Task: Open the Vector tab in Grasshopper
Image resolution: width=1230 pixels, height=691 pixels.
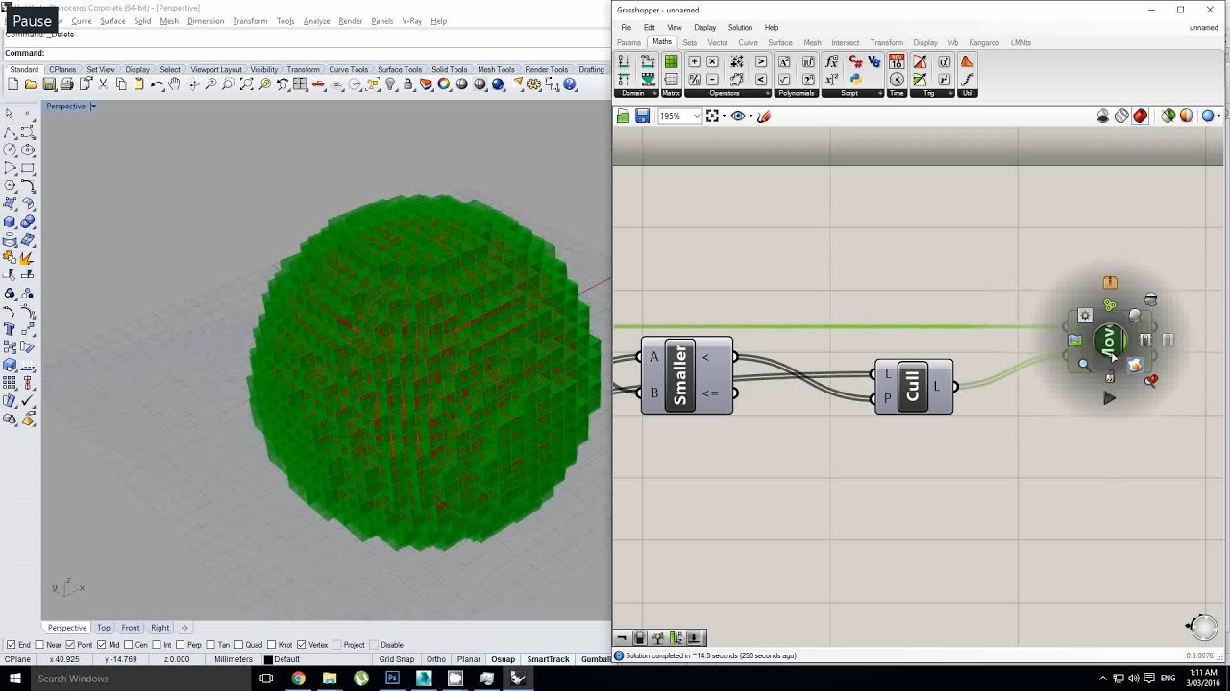Action: [718, 42]
